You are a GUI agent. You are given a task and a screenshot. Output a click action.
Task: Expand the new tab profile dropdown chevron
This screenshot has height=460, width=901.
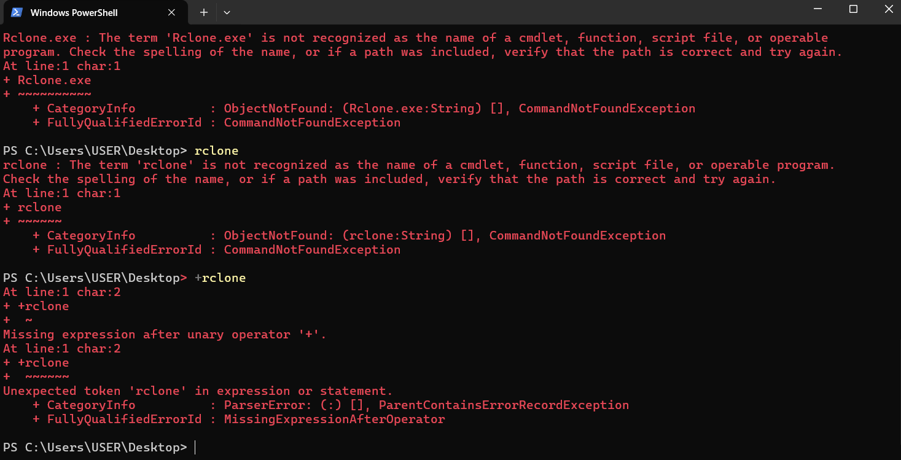tap(227, 12)
